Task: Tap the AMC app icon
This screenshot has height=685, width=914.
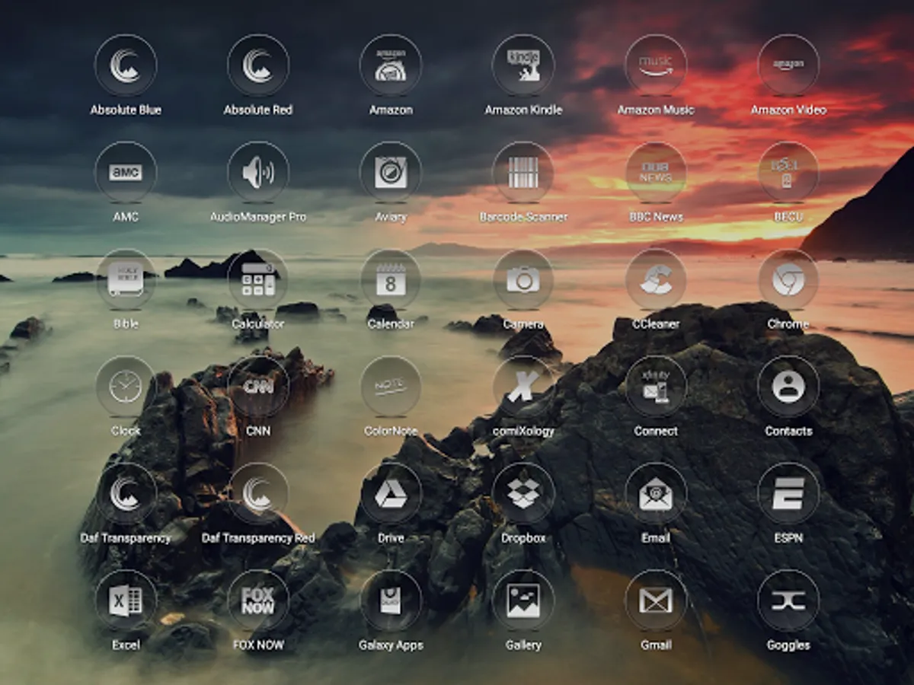Action: coord(126,173)
